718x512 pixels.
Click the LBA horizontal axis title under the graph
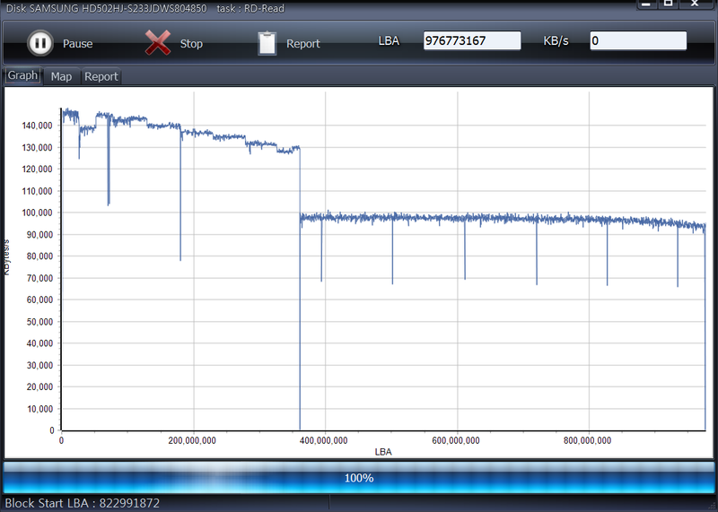pos(383,452)
